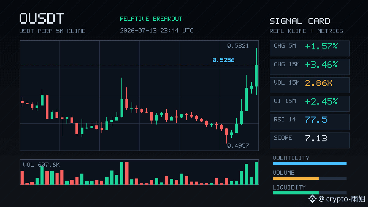This screenshot has width=368, height=207.
Task: Click the OUSDT symbol title
Action: pyautogui.click(x=42, y=18)
